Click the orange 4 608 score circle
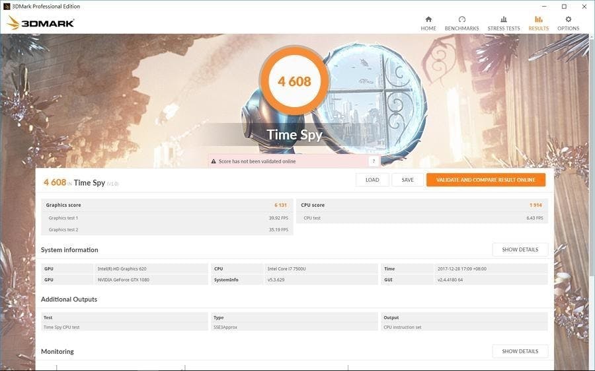Viewport: 595px width, 371px height. [294, 82]
